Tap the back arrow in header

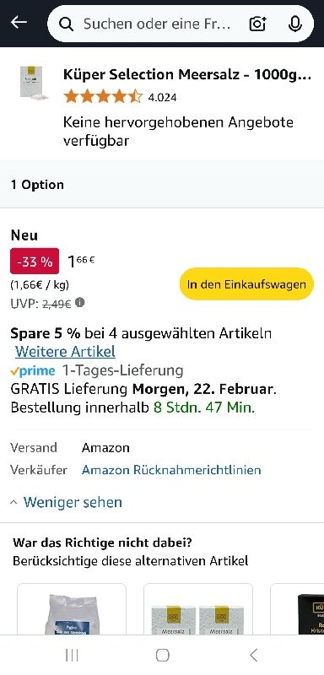19,23
